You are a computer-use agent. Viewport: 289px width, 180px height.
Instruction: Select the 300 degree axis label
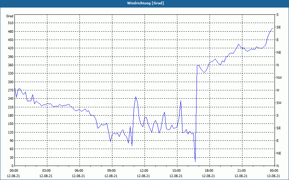(11, 82)
